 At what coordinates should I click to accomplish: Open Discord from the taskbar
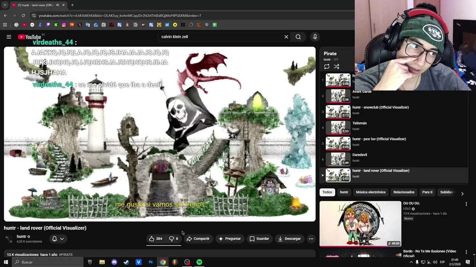coord(114,262)
